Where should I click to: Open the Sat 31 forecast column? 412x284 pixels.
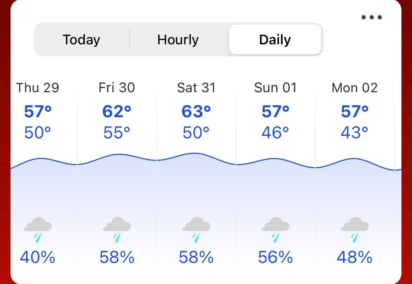tap(196, 88)
